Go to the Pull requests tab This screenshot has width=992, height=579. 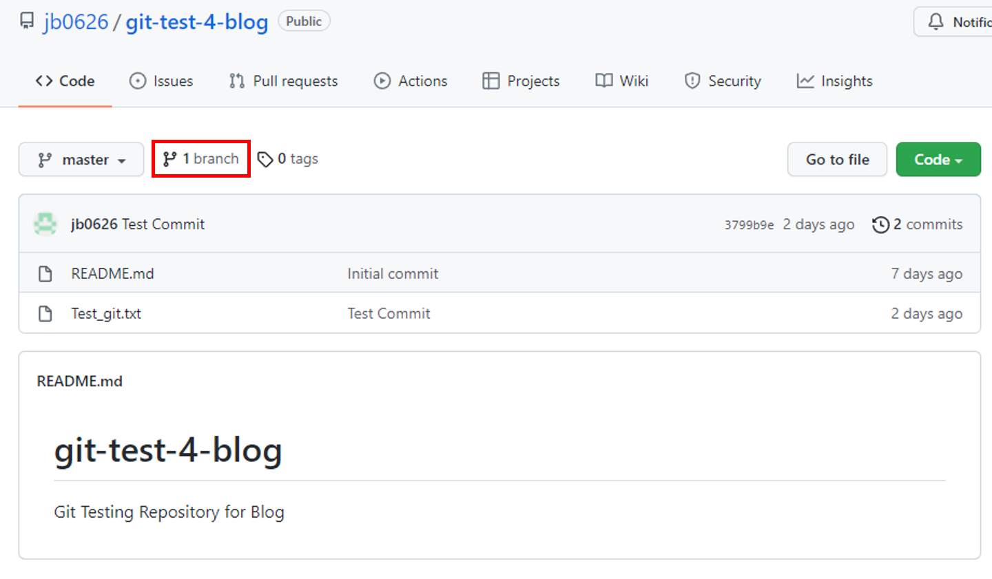(283, 81)
